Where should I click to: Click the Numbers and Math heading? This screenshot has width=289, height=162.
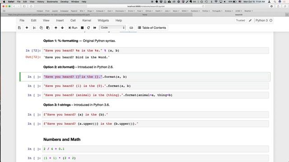click(x=62, y=139)
